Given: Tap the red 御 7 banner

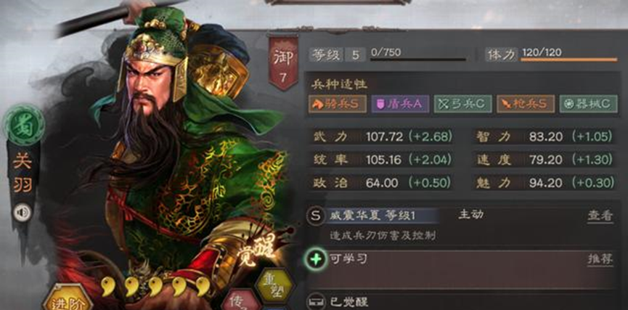Looking at the screenshot, I should (283, 62).
